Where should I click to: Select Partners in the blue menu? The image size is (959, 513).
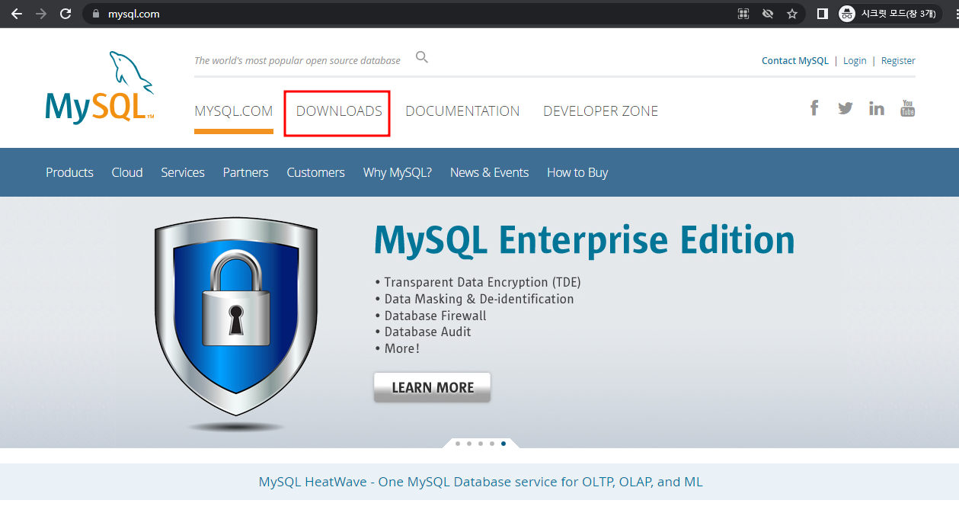pyautogui.click(x=245, y=172)
